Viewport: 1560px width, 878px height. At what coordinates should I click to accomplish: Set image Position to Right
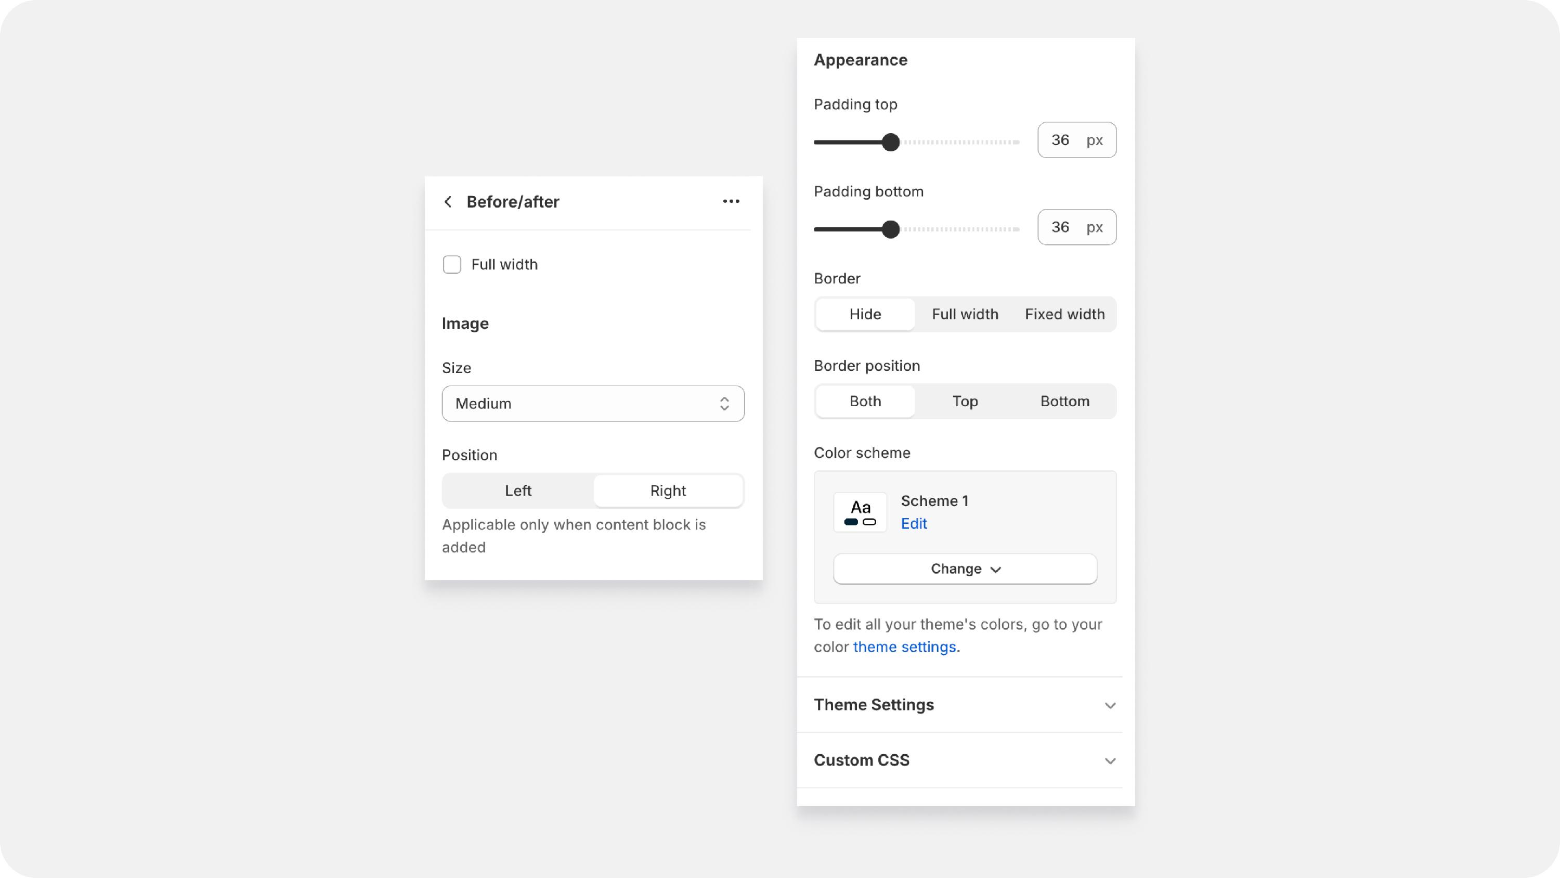point(668,491)
